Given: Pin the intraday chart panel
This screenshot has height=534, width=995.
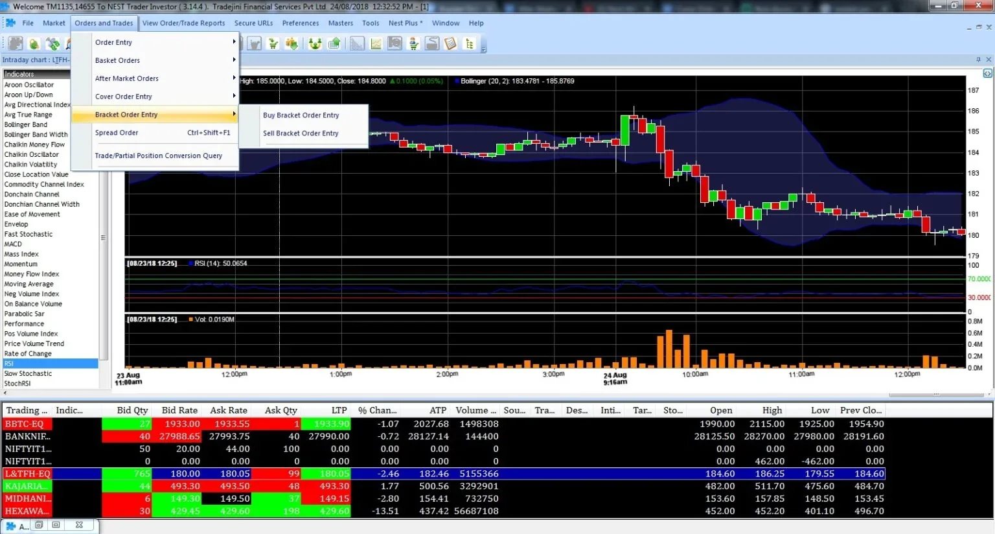Looking at the screenshot, I should click(x=978, y=60).
